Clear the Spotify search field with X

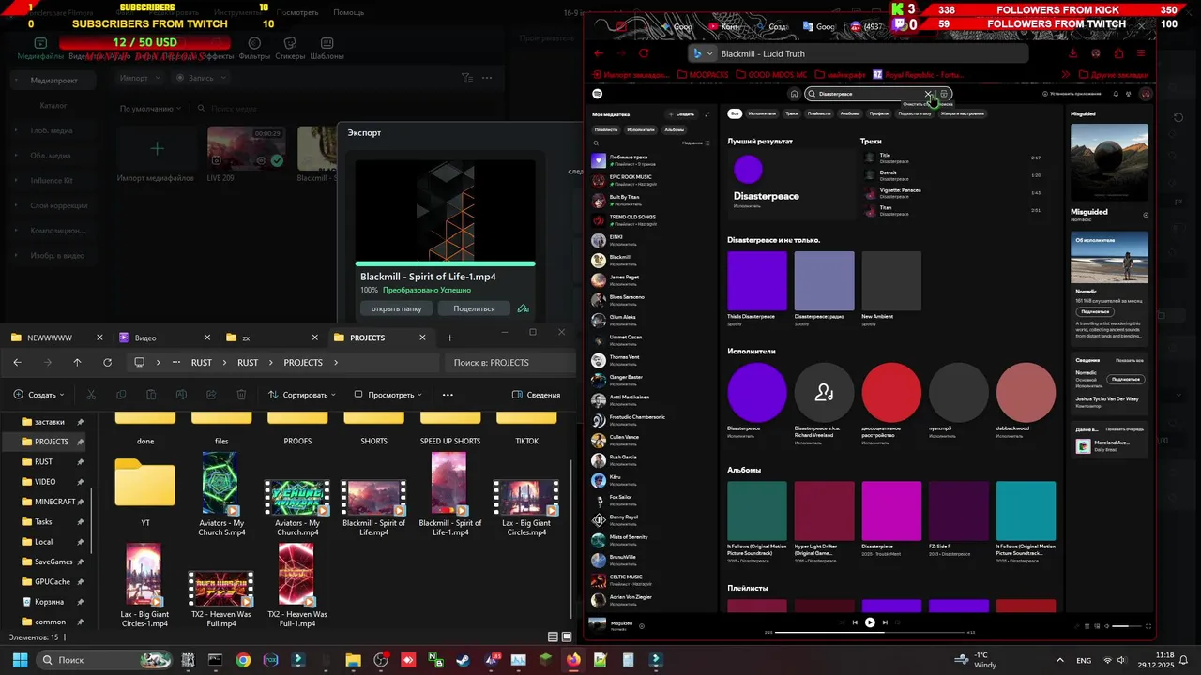(x=928, y=94)
